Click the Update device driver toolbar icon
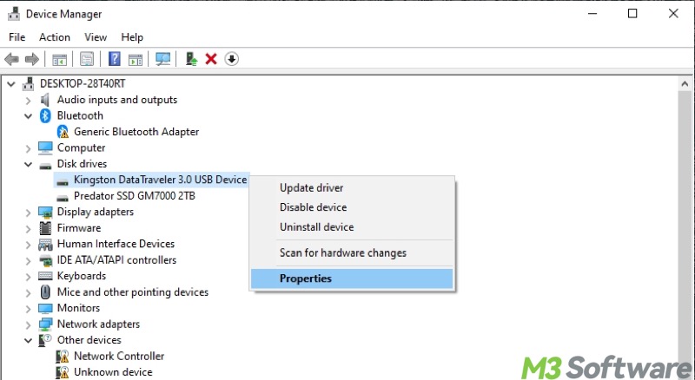Screen dimensions: 695x380 (191, 59)
